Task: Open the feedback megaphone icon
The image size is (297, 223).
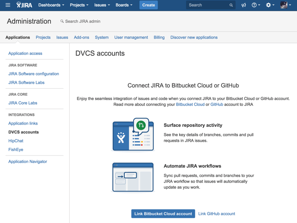Action: [244, 5]
